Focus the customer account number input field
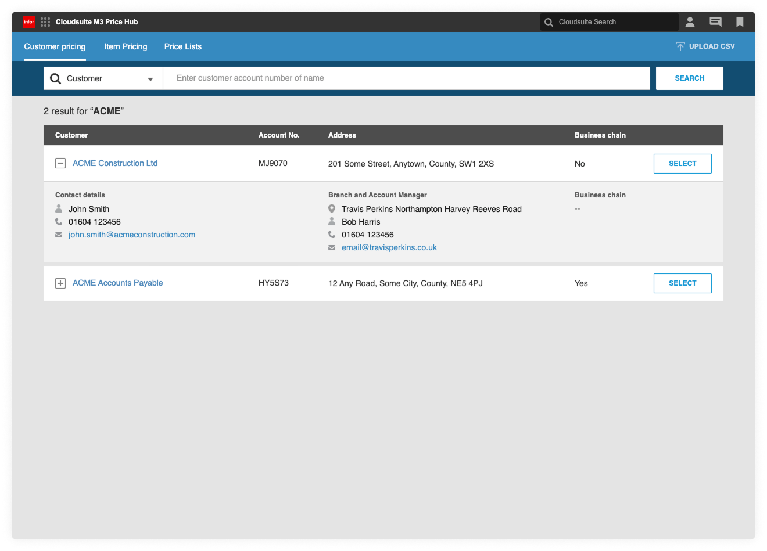The height and width of the screenshot is (551, 767). 406,78
